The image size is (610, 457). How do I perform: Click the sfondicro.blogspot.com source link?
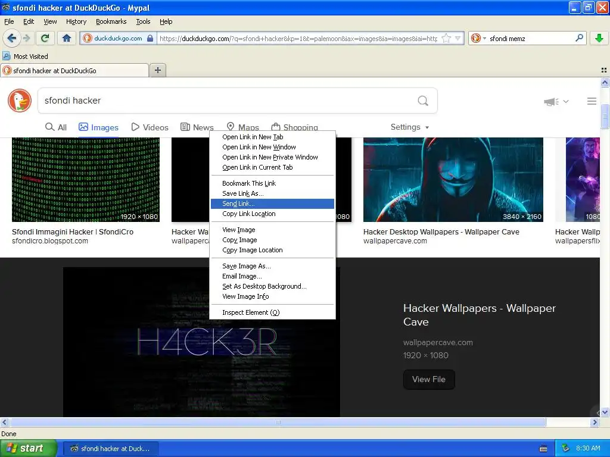click(50, 241)
